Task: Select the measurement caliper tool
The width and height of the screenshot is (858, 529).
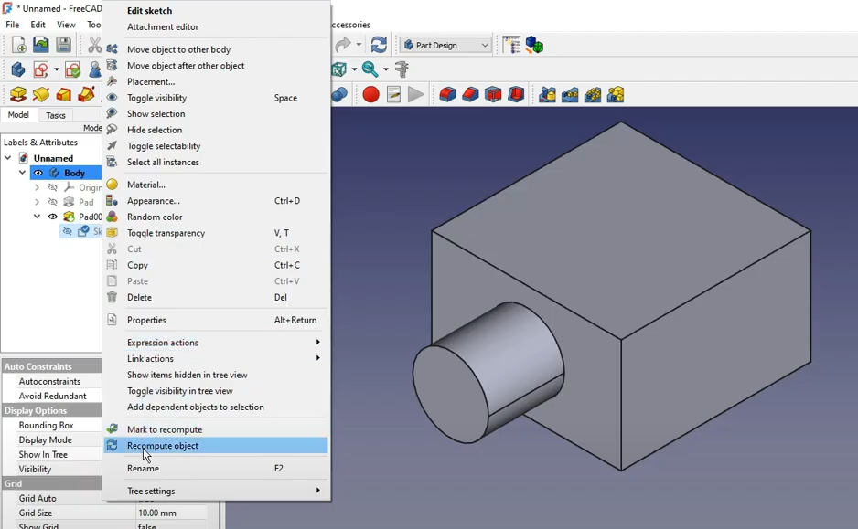Action: 400,69
